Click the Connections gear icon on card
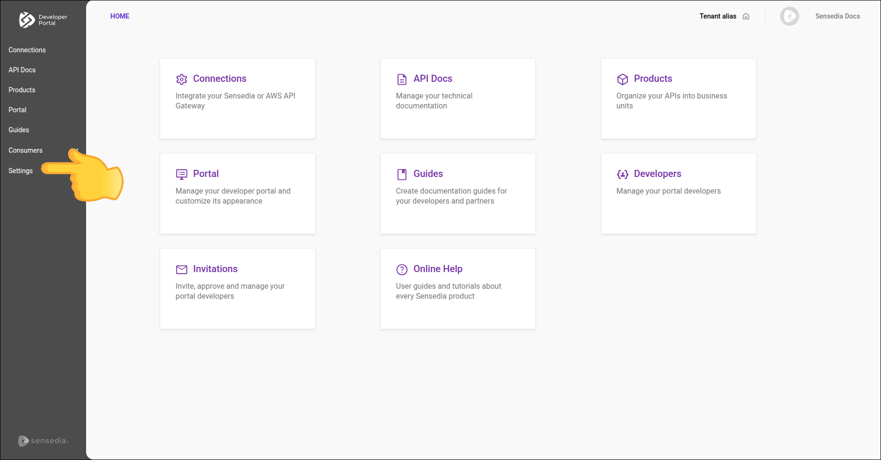The width and height of the screenshot is (881, 460). pyautogui.click(x=181, y=79)
